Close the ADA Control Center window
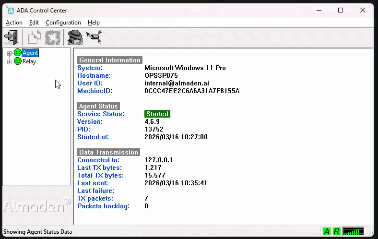Image resolution: width=378 pixels, height=239 pixels. point(362,11)
